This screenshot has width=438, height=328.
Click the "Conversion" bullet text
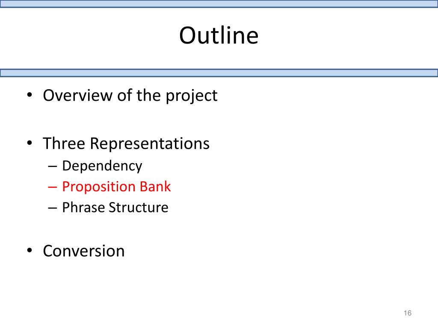point(84,251)
